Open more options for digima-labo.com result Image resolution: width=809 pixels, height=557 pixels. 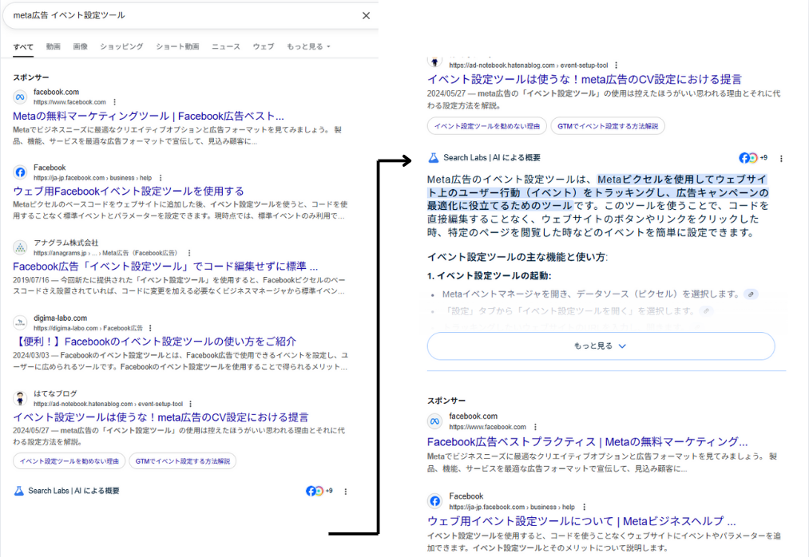tap(150, 328)
